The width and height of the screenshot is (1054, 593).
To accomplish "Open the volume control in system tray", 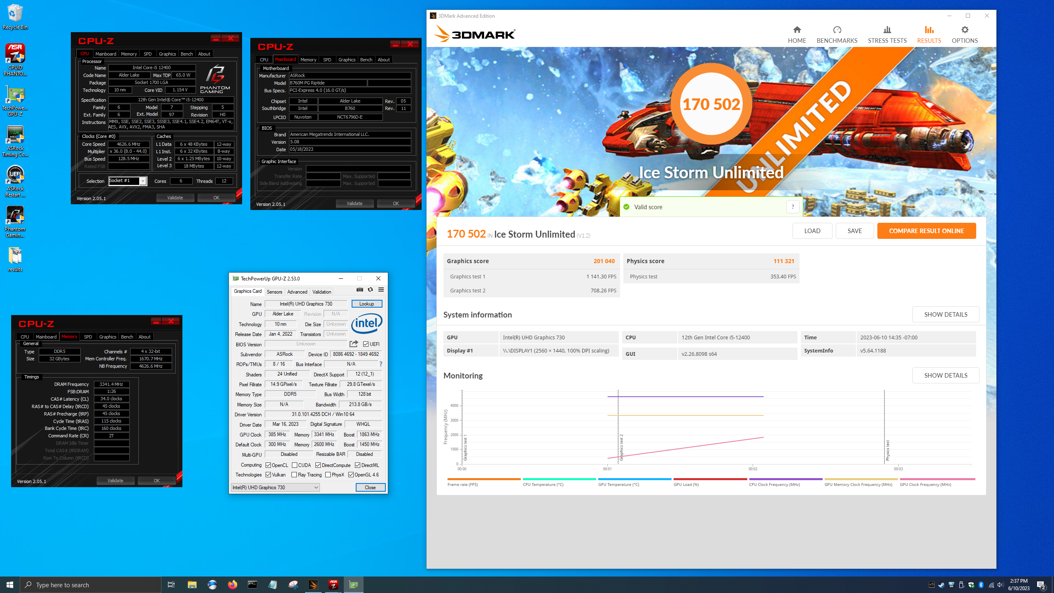I will (x=1001, y=585).
